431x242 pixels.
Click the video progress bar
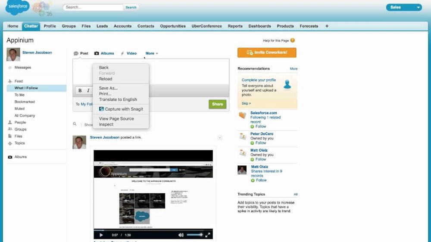click(153, 230)
